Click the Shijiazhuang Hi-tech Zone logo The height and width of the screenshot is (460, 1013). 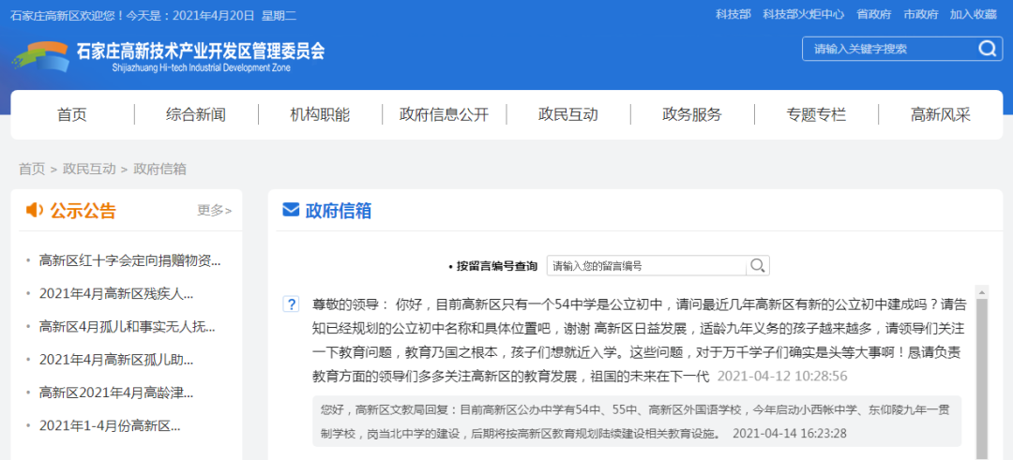point(40,56)
